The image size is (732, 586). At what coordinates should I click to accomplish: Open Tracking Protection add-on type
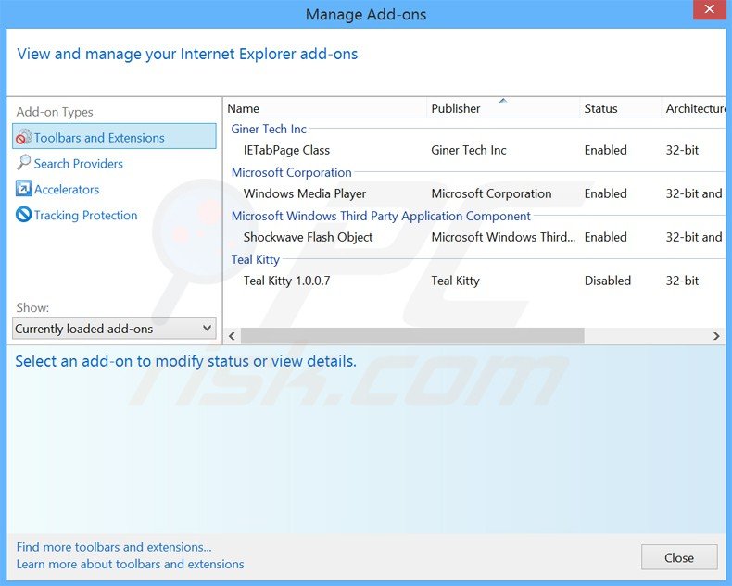point(86,215)
